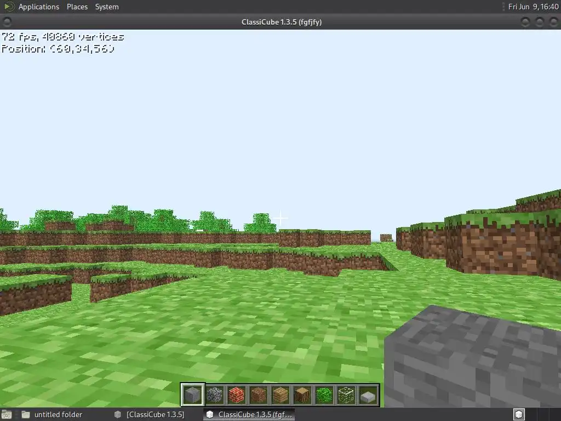Viewport: 561px width, 421px height.
Task: Select the wooden planks block in hotbar
Action: tap(280, 395)
